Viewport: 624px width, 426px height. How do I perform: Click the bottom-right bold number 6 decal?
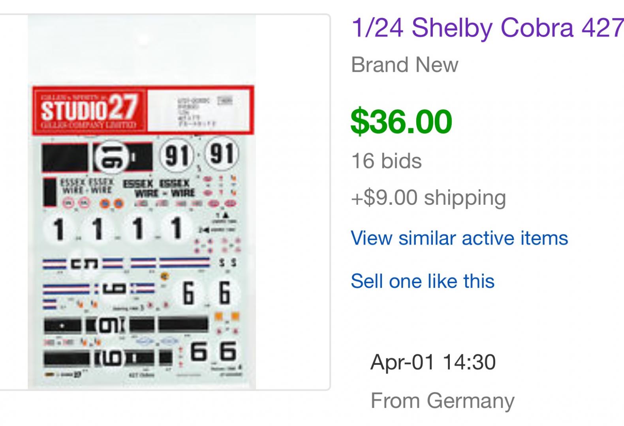tap(228, 351)
